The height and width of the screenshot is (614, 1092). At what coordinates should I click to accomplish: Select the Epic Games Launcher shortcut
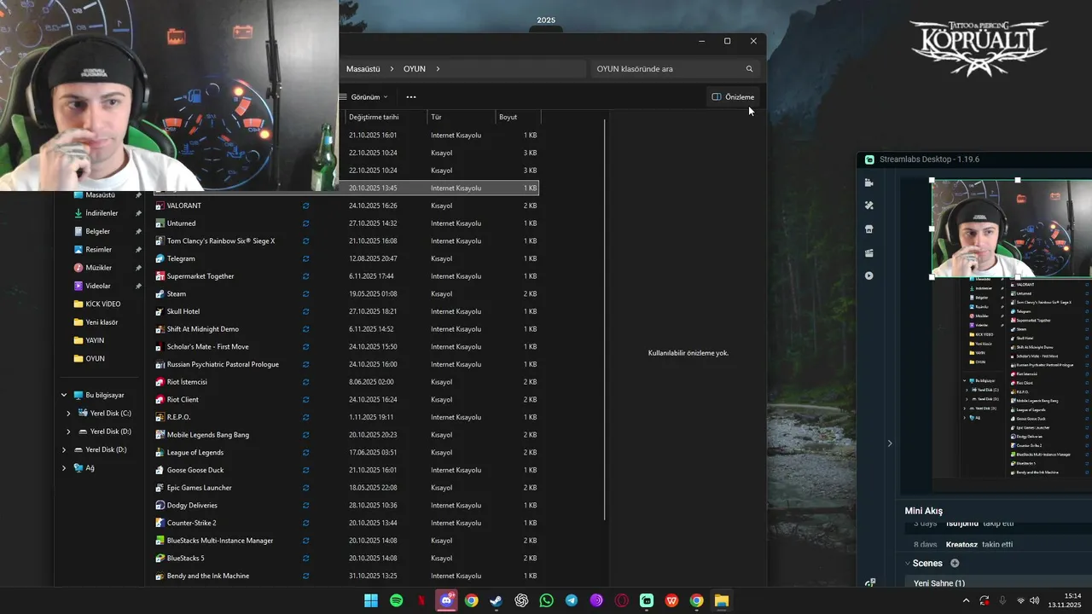[199, 488]
